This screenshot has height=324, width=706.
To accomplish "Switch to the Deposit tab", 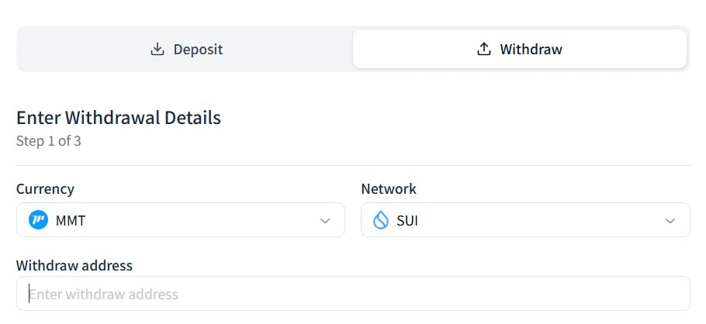I will (185, 50).
